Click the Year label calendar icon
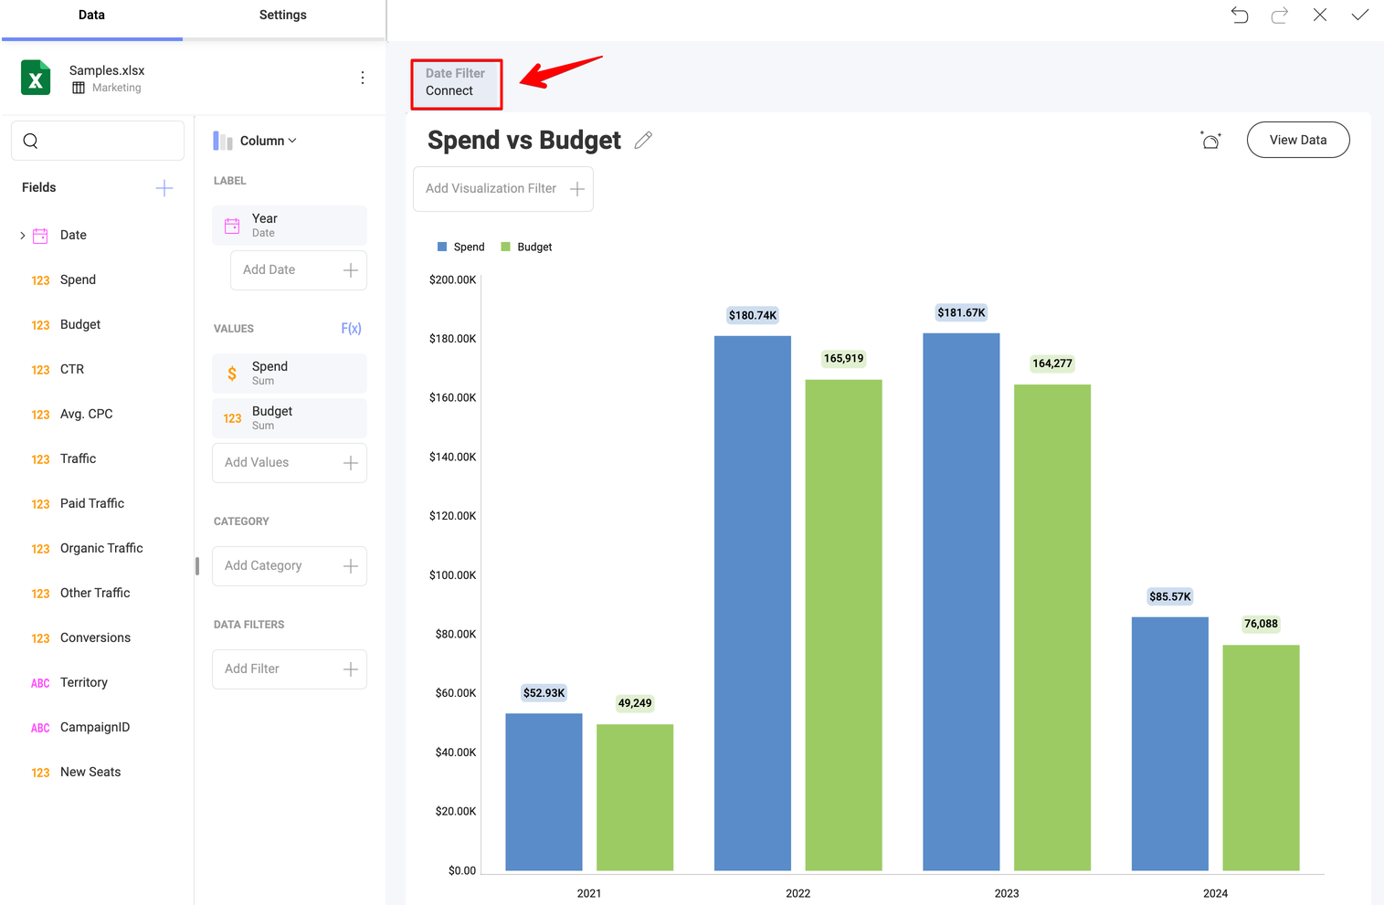Image resolution: width=1384 pixels, height=905 pixels. click(x=232, y=226)
